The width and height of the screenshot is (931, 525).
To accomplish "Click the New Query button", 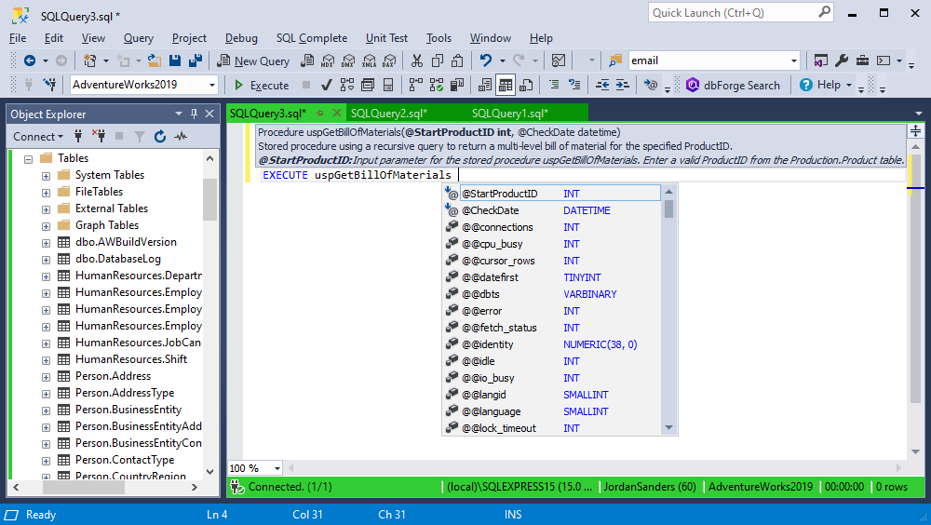I will [253, 61].
